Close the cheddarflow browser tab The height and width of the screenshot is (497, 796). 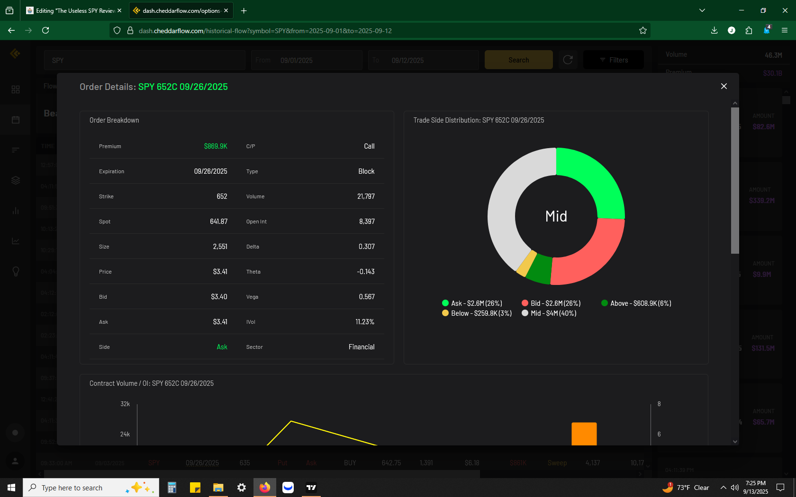click(x=226, y=10)
